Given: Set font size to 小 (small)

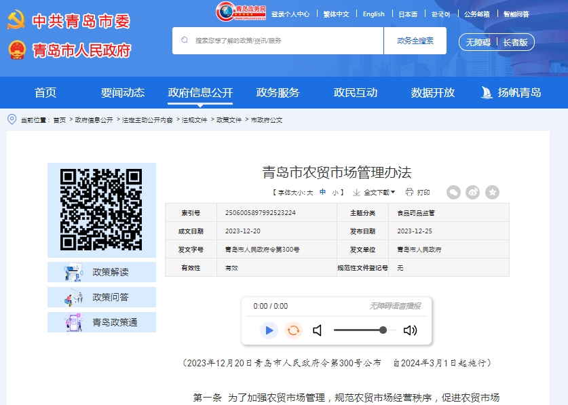Looking at the screenshot, I should 335,193.
